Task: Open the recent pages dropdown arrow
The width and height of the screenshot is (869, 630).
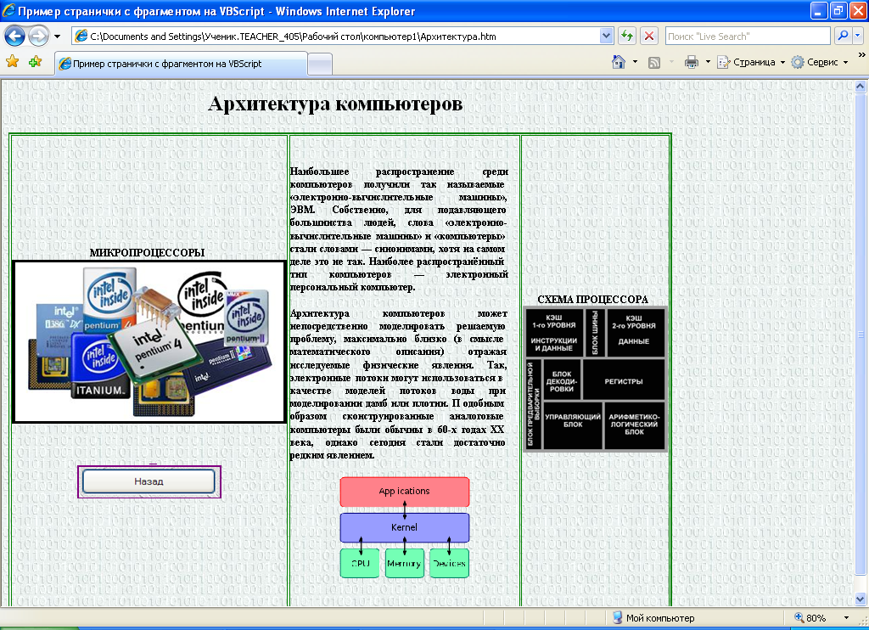Action: (57, 37)
